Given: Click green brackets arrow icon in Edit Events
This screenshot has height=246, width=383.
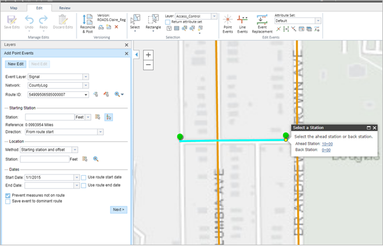Looking at the screenshot, I should 286,29.
